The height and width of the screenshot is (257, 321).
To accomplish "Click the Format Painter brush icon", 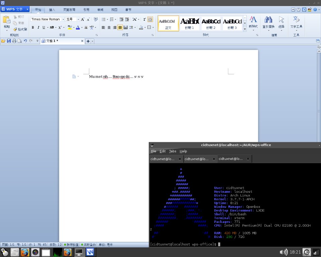I will tap(15, 29).
